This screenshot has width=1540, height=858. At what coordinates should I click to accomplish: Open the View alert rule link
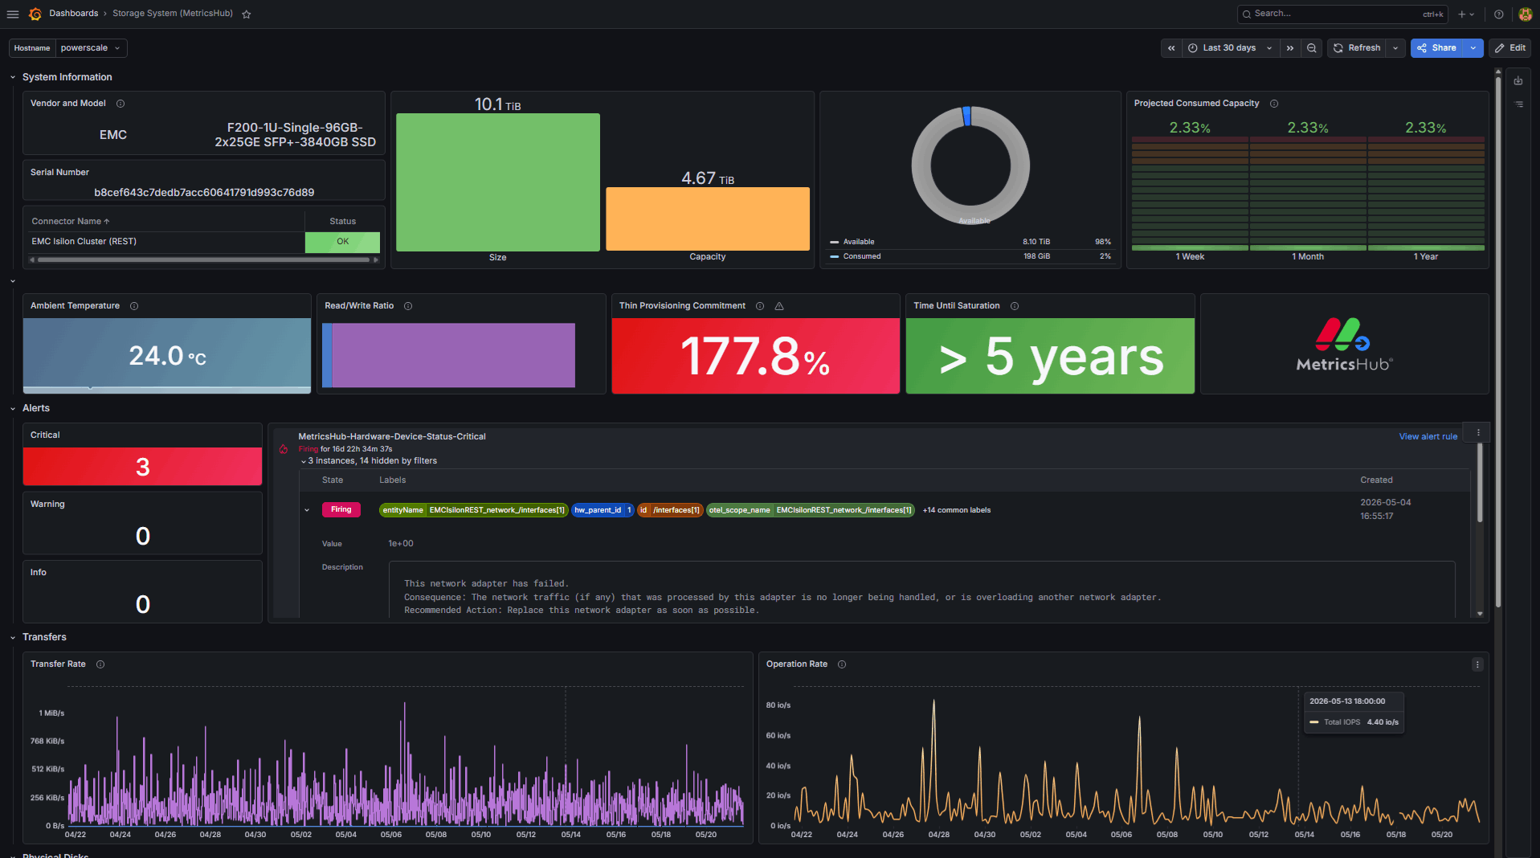click(1428, 437)
